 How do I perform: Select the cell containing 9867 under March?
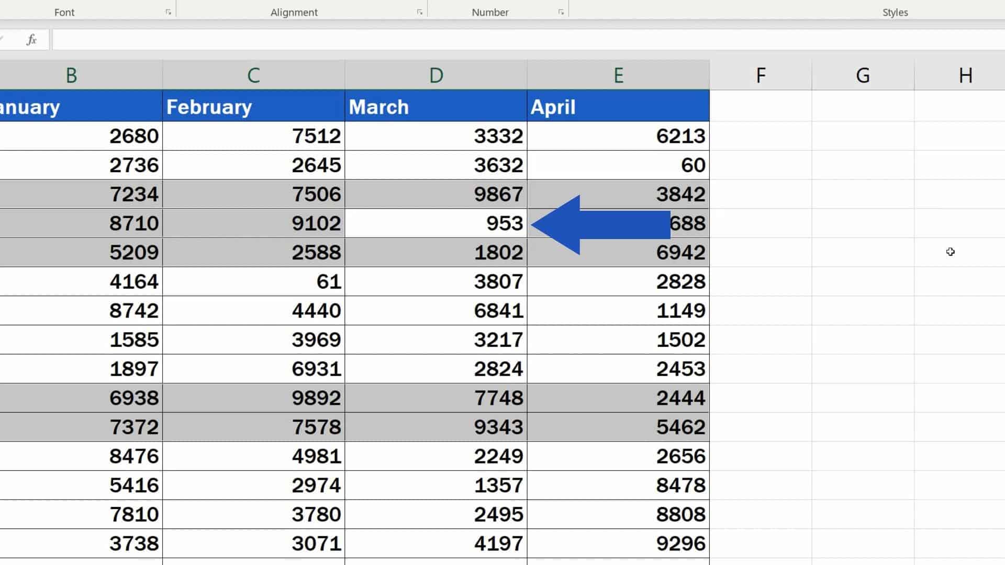[435, 194]
